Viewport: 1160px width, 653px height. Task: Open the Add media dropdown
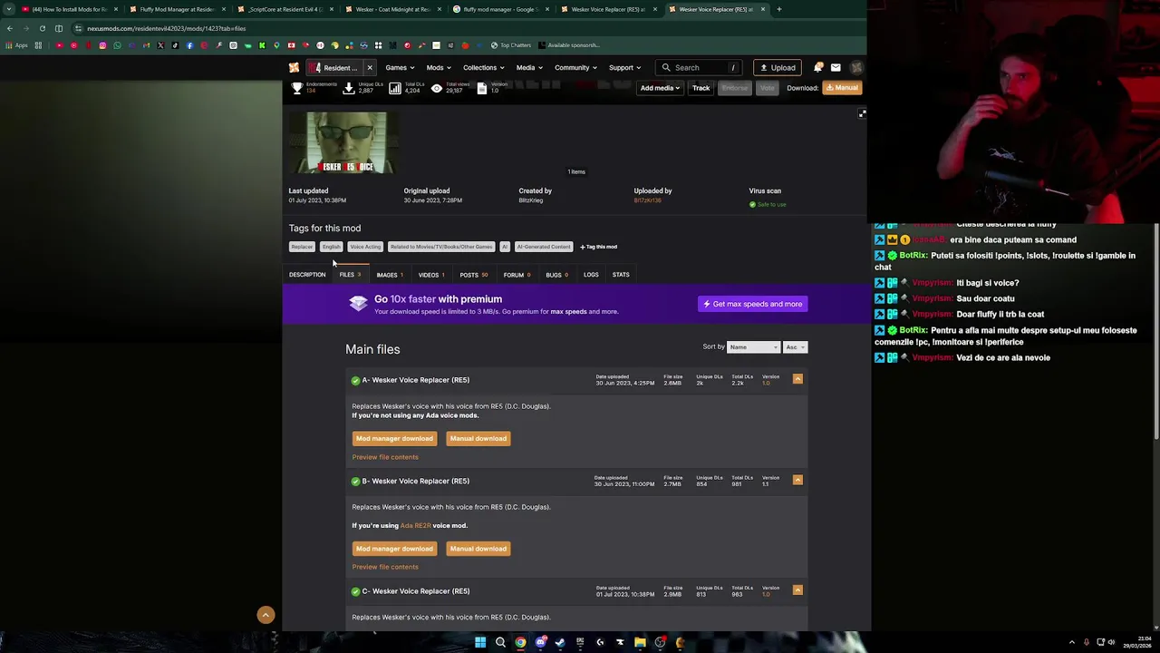pos(660,88)
